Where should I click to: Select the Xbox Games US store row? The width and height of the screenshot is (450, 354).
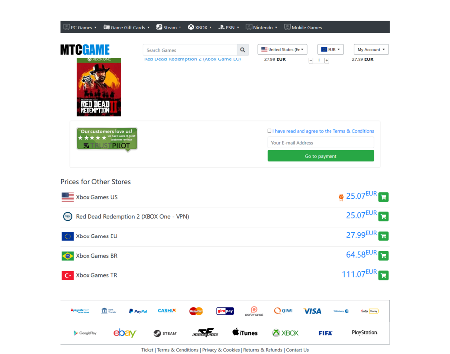click(225, 197)
